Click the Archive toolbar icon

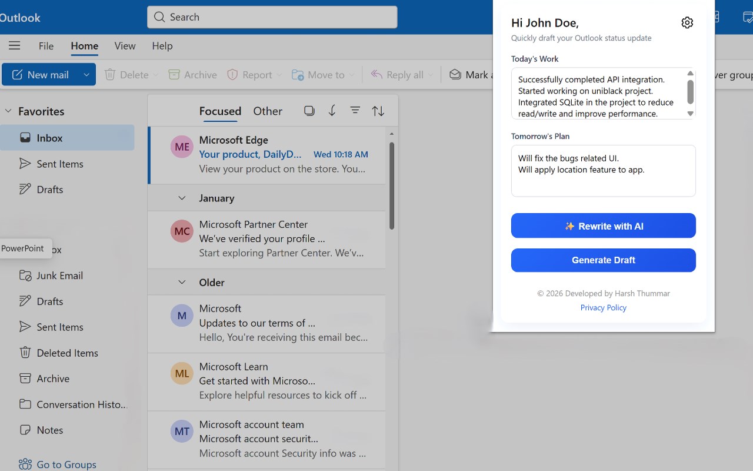pos(174,75)
